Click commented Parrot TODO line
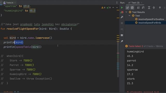166x93 pixels. (17, 65)
